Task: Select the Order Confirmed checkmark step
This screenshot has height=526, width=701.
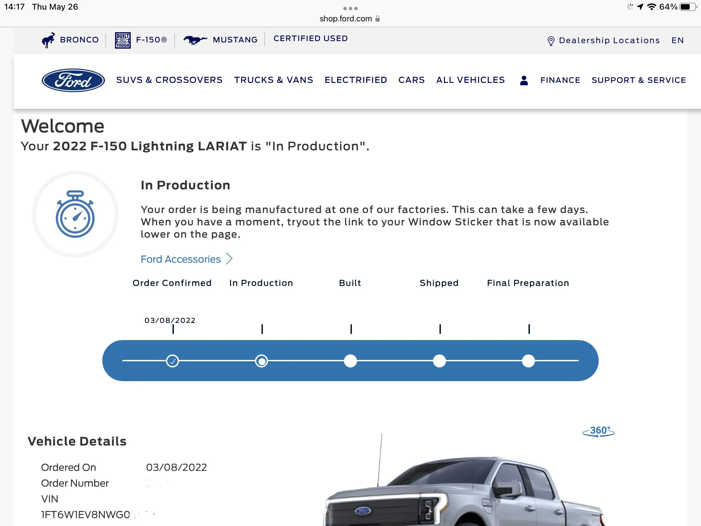Action: point(173,361)
